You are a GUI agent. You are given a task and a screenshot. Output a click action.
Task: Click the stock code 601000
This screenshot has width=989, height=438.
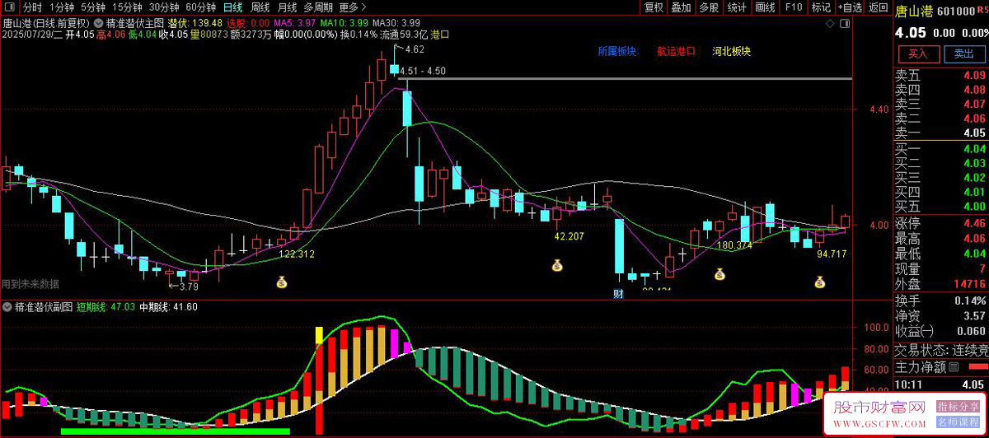pos(956,12)
